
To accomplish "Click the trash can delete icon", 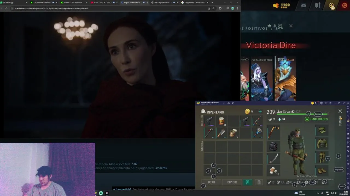I will (259, 182).
